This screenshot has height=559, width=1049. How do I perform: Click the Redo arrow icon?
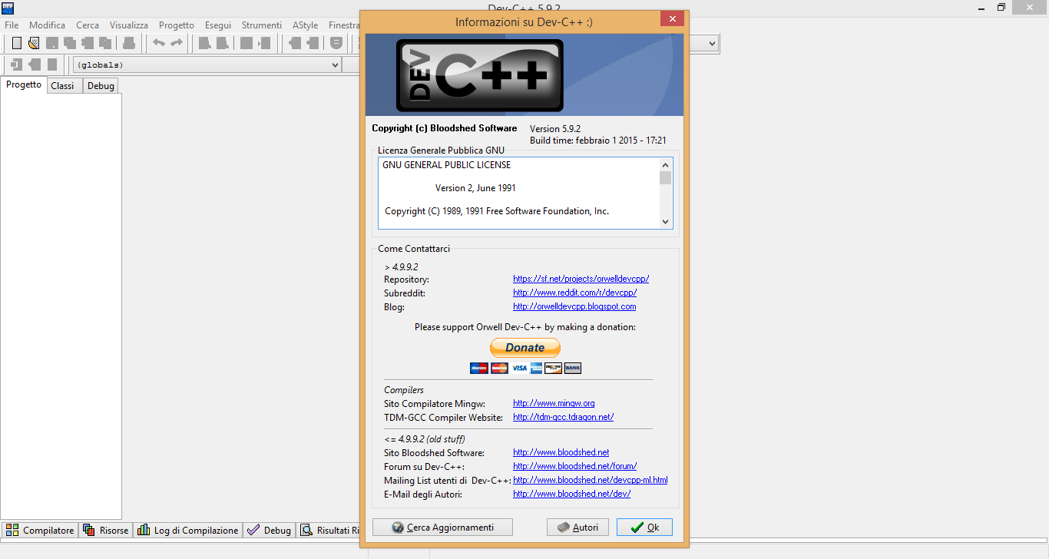tap(177, 43)
